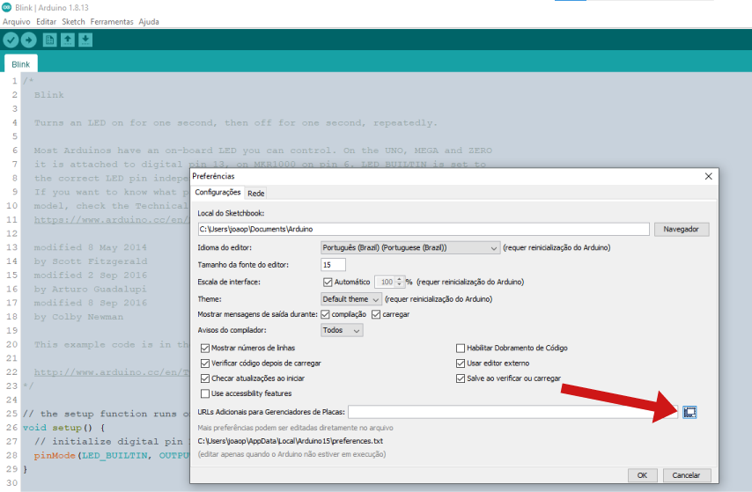Open the Theme dropdown
The width and height of the screenshot is (752, 492).
click(351, 299)
